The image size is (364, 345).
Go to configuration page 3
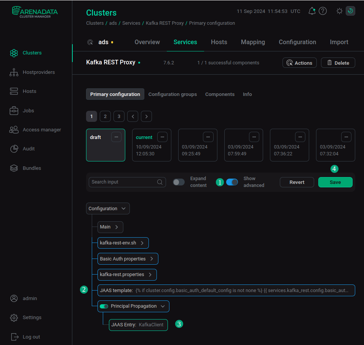pos(119,116)
